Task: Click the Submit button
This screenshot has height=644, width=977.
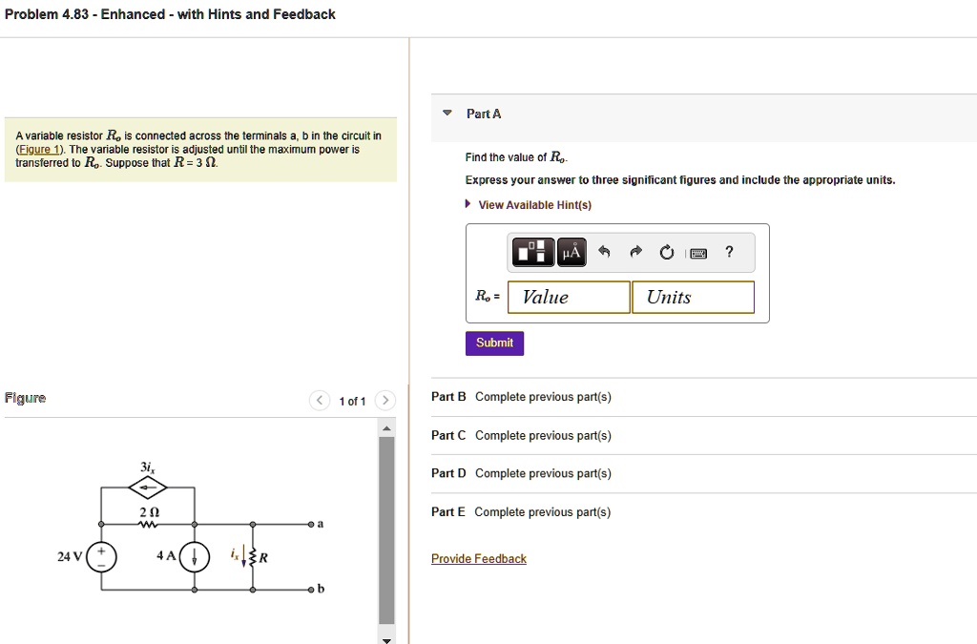Action: tap(494, 343)
